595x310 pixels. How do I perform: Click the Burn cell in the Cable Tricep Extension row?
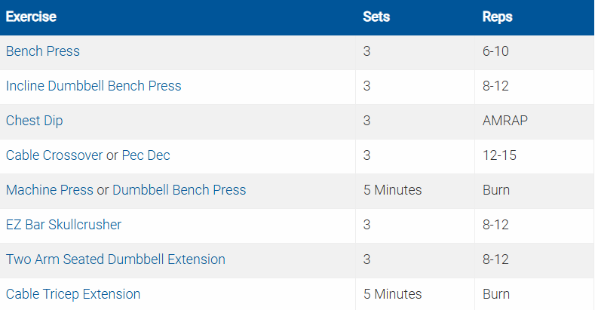tap(496, 294)
